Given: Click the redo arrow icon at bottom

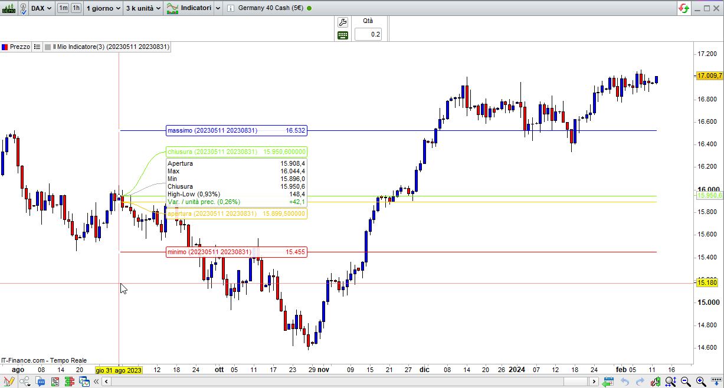Looking at the screenshot, I should coord(641,382).
